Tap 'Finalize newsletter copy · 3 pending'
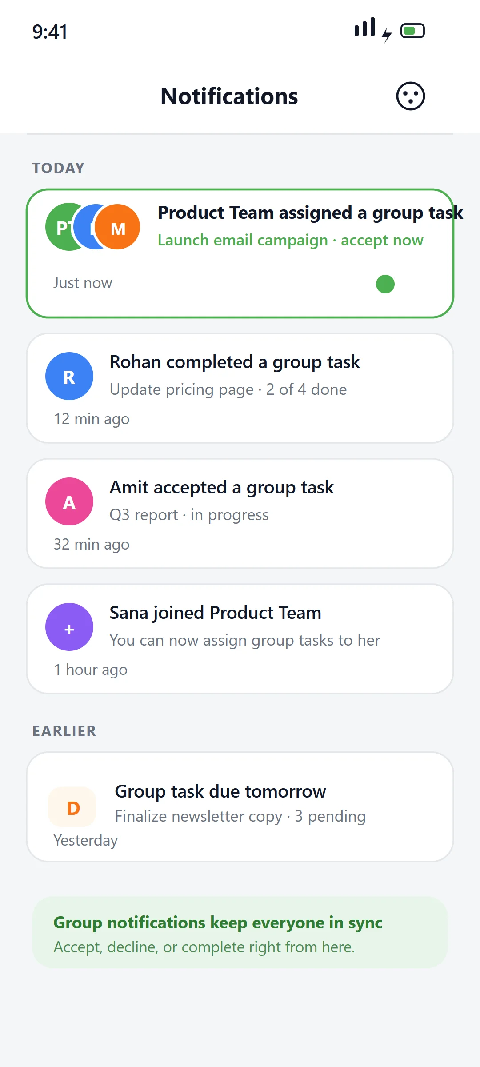This screenshot has width=480, height=1067. click(x=240, y=816)
